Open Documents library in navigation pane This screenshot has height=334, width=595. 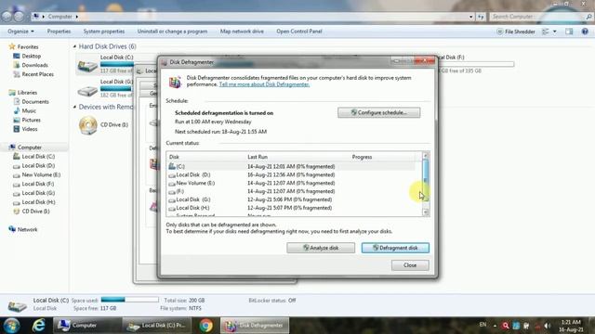(x=35, y=101)
